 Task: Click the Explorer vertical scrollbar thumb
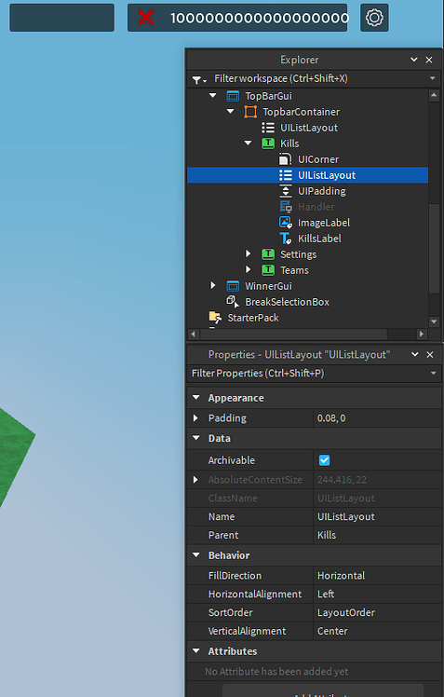[435, 247]
